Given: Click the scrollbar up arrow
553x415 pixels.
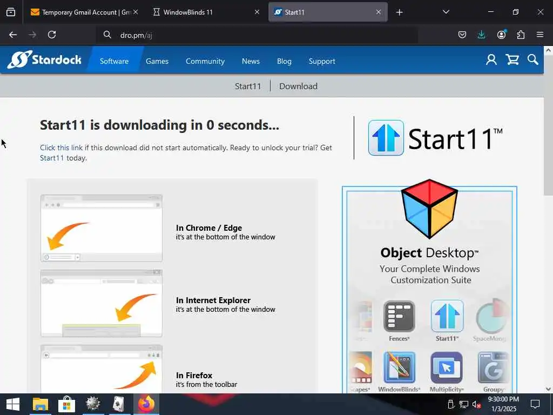Looking at the screenshot, I should pos(549,50).
